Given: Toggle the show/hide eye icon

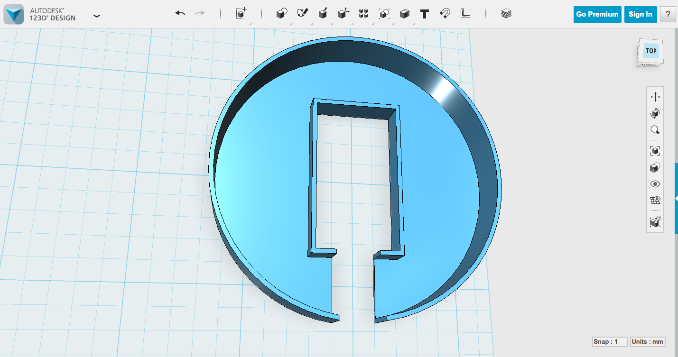Looking at the screenshot, I should pyautogui.click(x=655, y=184).
